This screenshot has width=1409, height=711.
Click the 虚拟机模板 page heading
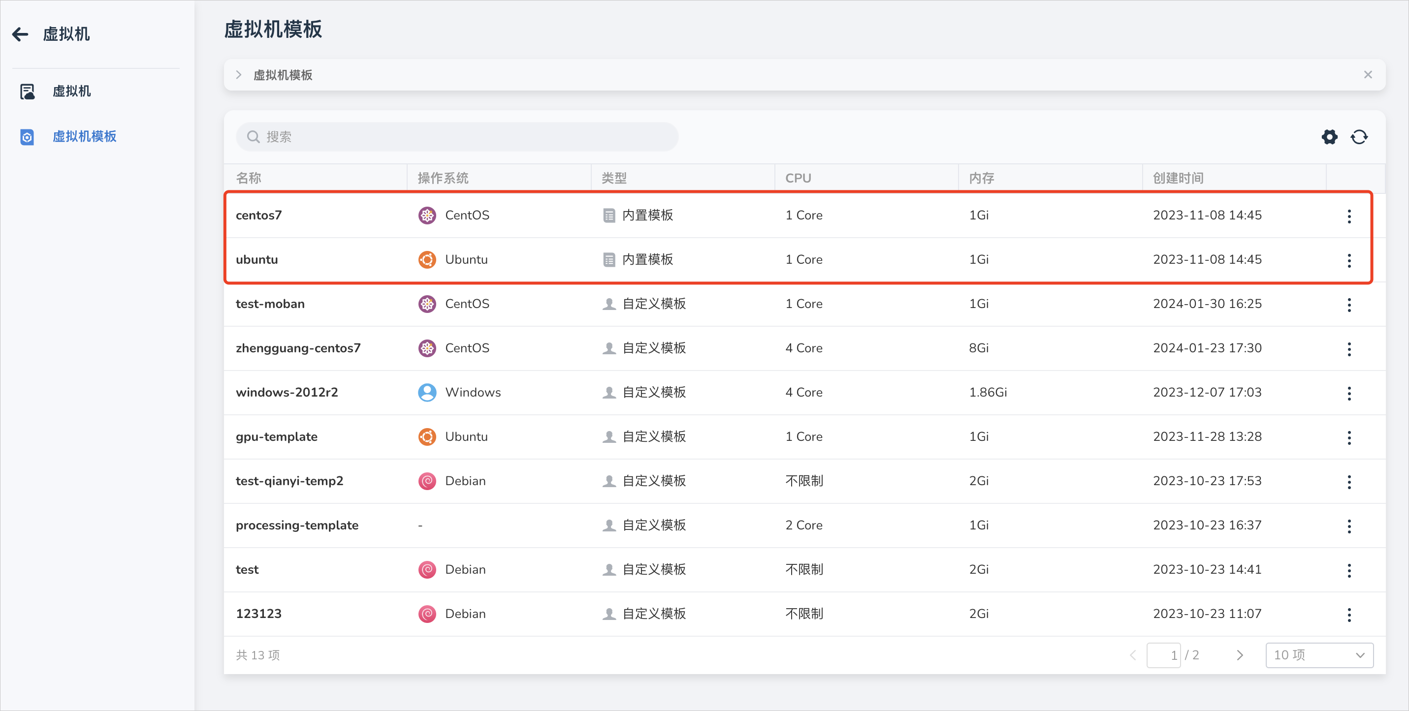(273, 30)
